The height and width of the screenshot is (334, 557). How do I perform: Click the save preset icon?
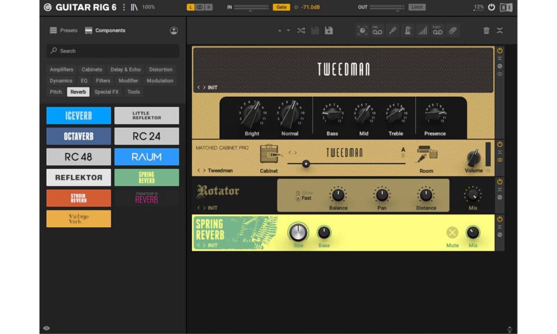pyautogui.click(x=315, y=30)
